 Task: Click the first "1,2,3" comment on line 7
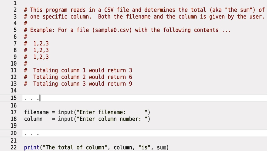pyautogui.click(x=41, y=43)
